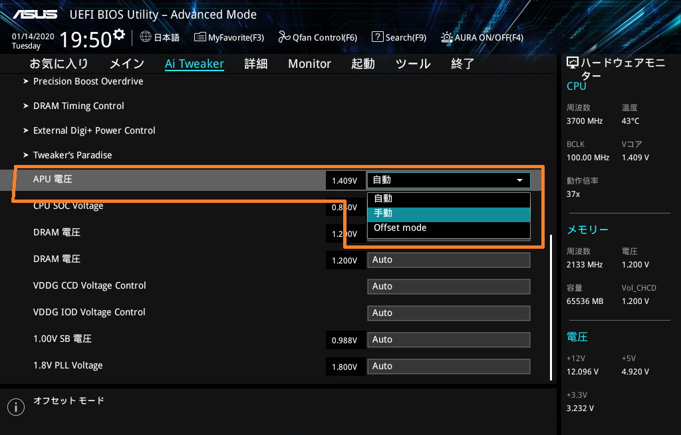
Task: Click the Search(F9) label
Action: pyautogui.click(x=406, y=37)
